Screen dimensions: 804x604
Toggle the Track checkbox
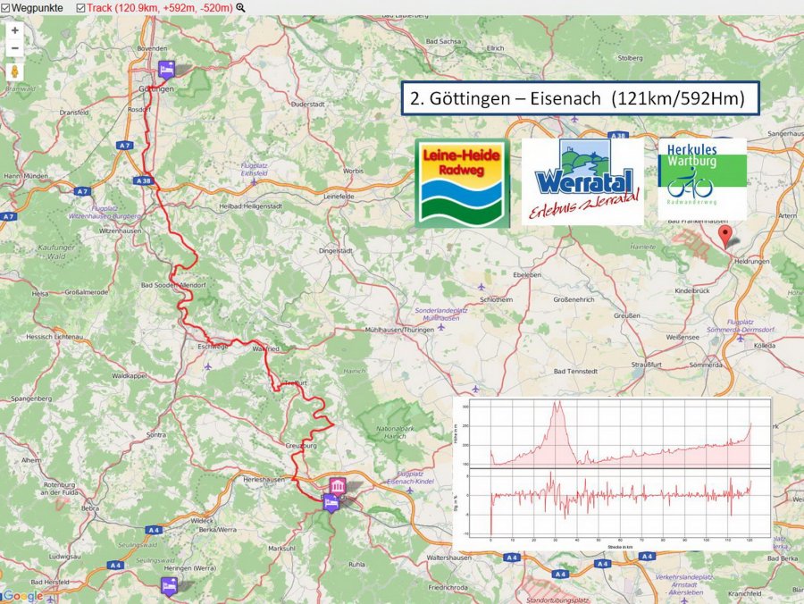(x=80, y=8)
